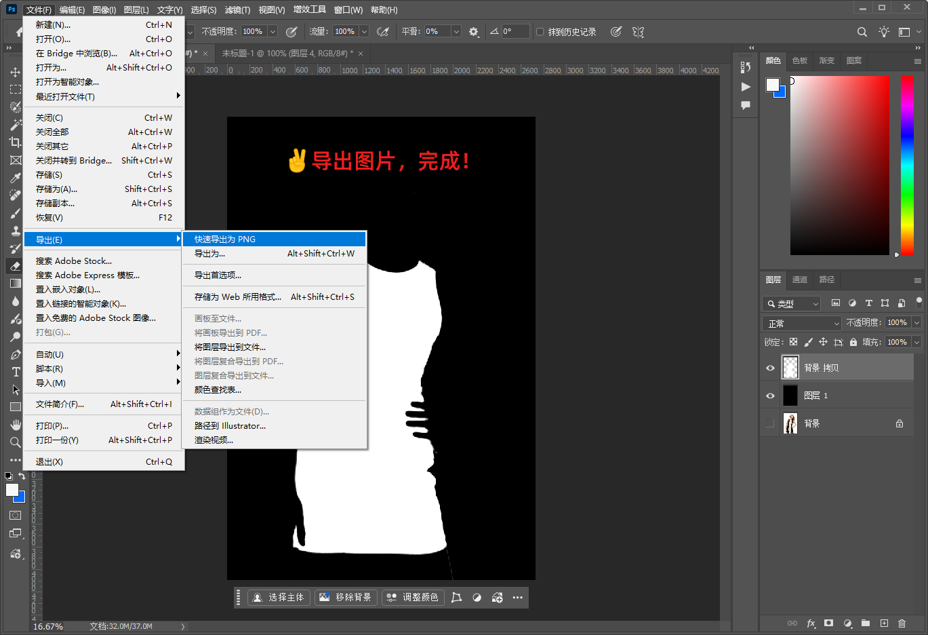Switch to the 通道 tab
The width and height of the screenshot is (928, 635).
point(800,280)
